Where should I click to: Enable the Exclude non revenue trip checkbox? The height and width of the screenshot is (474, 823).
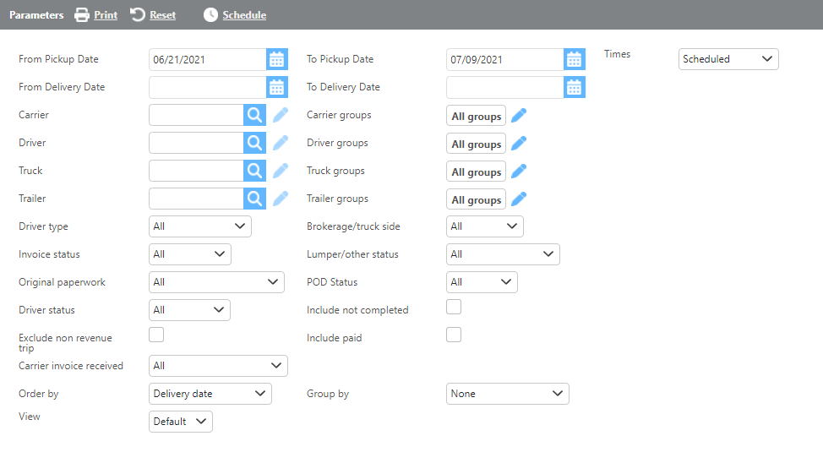click(x=156, y=335)
